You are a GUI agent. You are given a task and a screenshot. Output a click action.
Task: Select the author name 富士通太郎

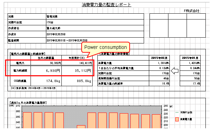(x=54, y=28)
